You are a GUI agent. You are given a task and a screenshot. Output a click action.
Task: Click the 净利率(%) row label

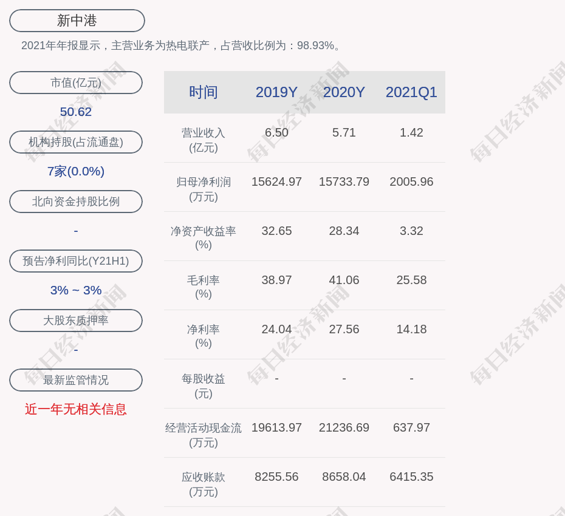204,336
